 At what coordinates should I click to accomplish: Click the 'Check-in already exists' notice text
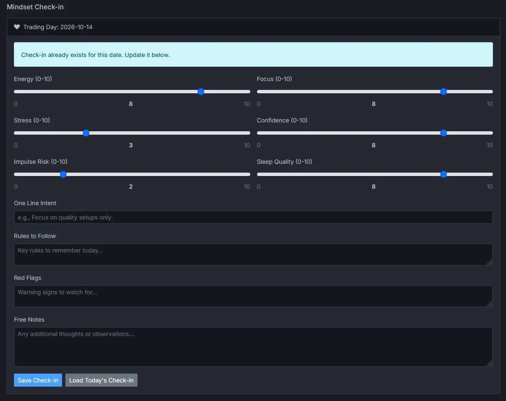pos(95,55)
